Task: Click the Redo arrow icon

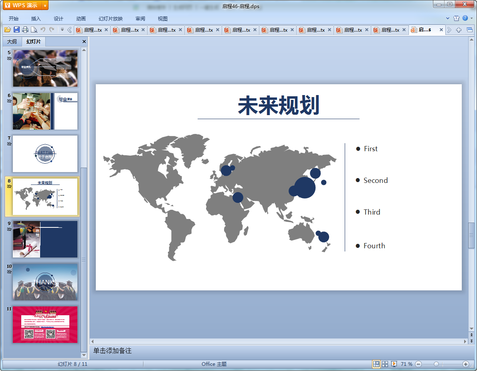Action: coord(52,30)
